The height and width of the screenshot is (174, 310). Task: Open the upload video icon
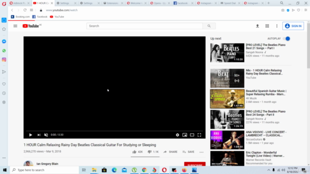click(x=257, y=26)
